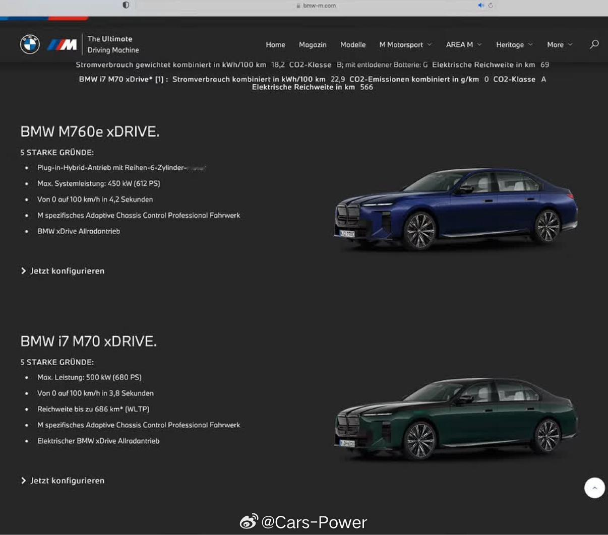Click the scroll-to-top round button
The width and height of the screenshot is (608, 535).
pyautogui.click(x=594, y=488)
